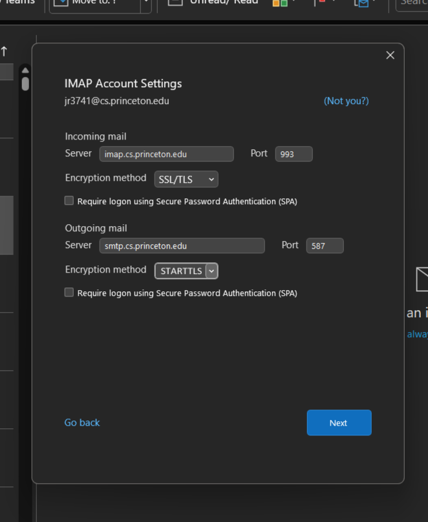
Task: Click the Unread/Read toolbar button
Action: [213, 3]
